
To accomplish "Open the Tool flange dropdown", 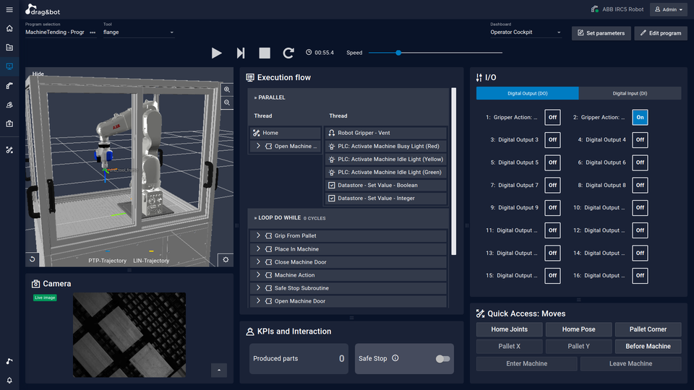I will [139, 32].
